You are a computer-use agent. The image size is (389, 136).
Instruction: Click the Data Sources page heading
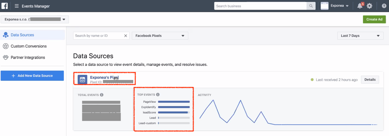coord(93,56)
